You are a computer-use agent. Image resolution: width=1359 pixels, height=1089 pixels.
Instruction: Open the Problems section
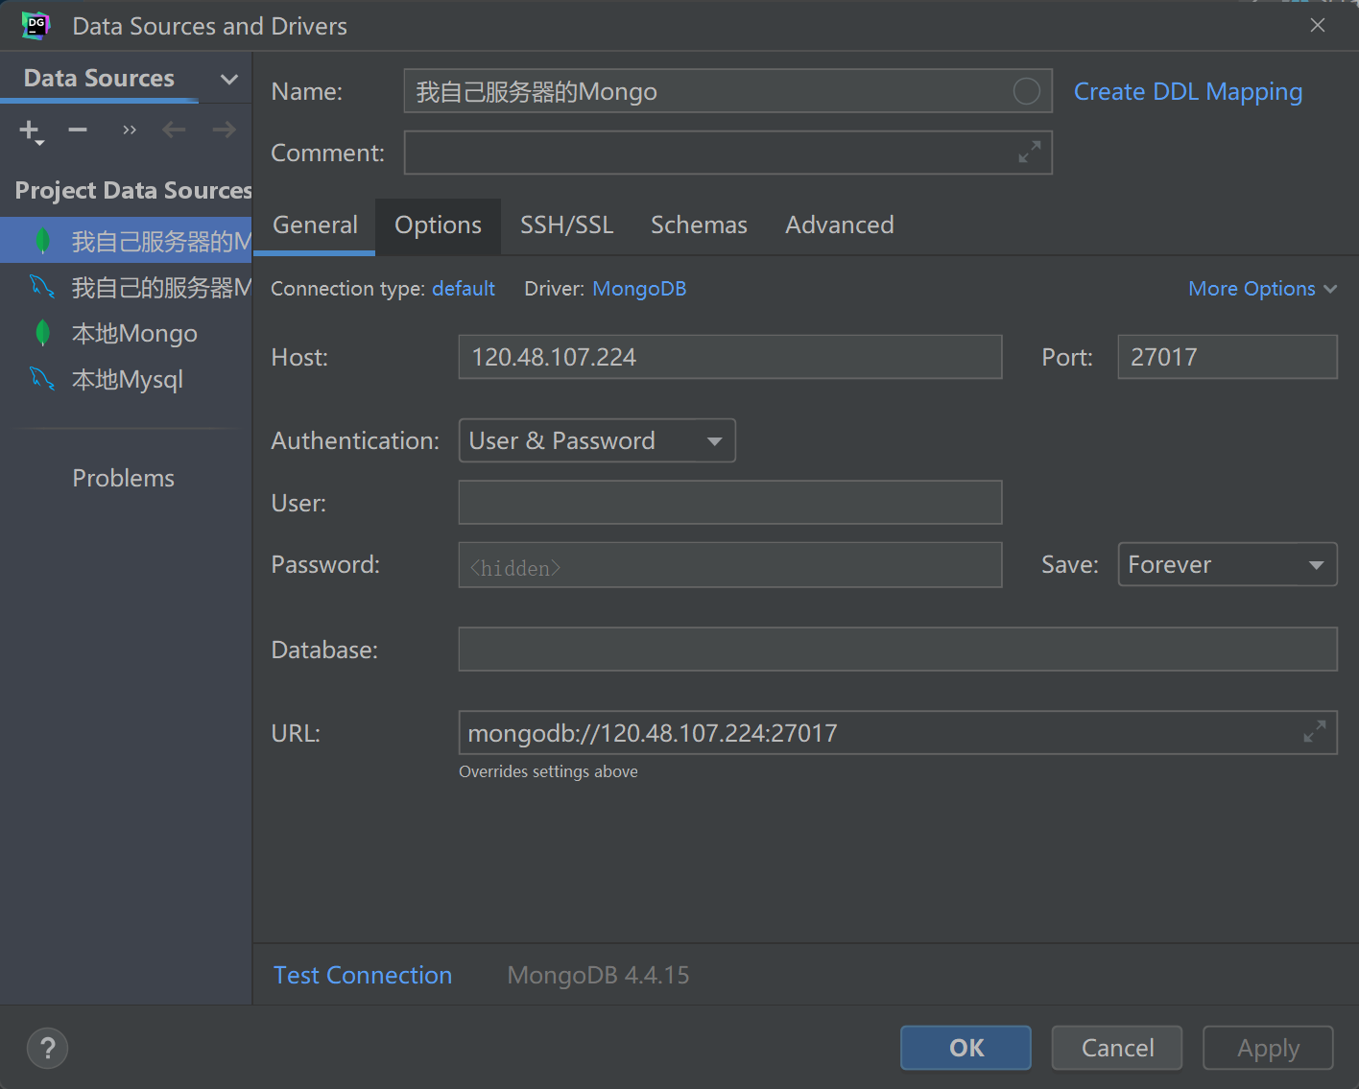point(124,478)
